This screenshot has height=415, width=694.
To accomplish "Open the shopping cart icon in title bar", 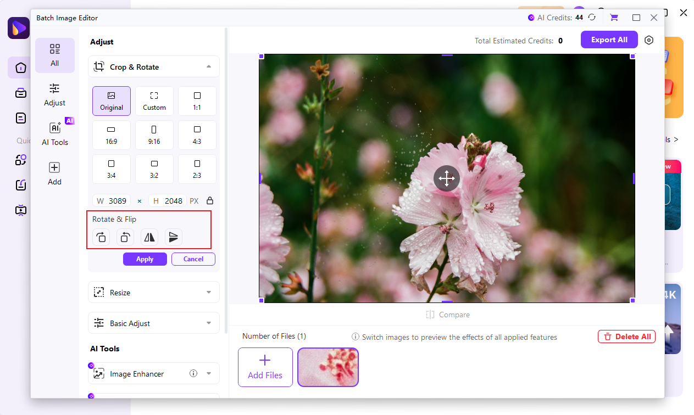I will 614,18.
